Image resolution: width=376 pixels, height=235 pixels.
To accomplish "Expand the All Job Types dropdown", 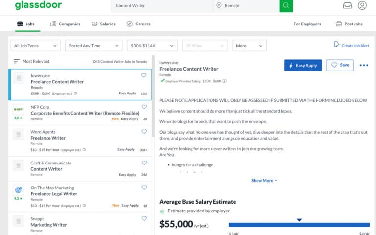I will click(x=35, y=46).
